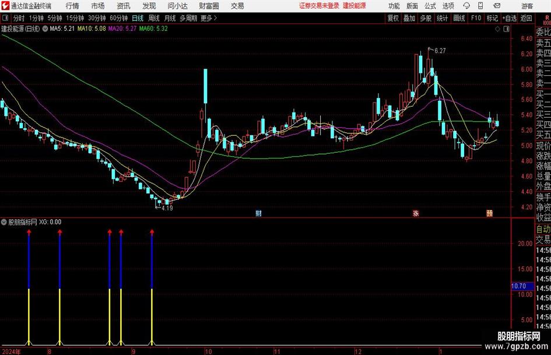Click the 2024年 date axis label
This screenshot has width=551, height=355.
(11, 352)
